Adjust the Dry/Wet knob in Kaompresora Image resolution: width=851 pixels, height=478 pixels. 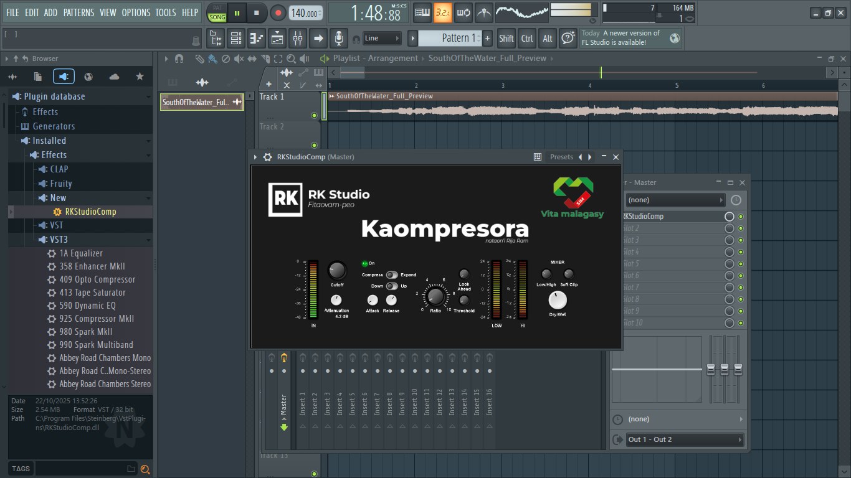(x=558, y=301)
